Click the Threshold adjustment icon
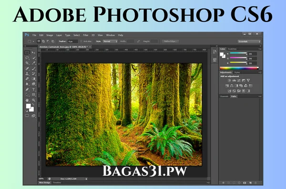This screenshot has width=286, height=189. 239,91
